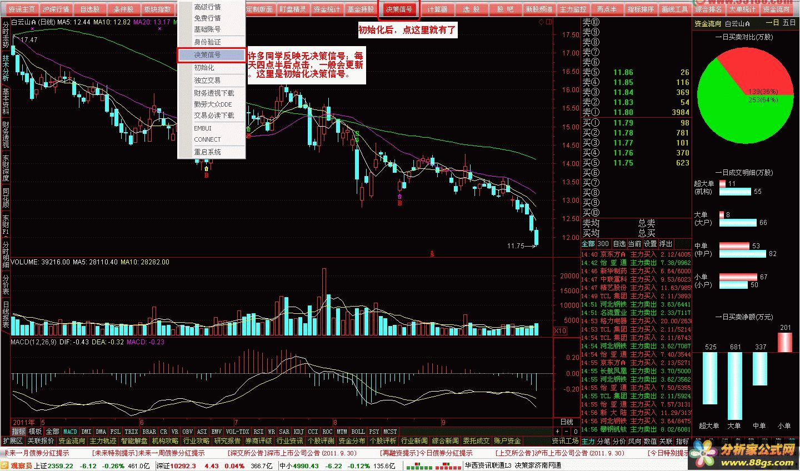This screenshot has width=800, height=471.
Task: Switch to 五日 view in 资金流向 panel
Action: pos(789,23)
